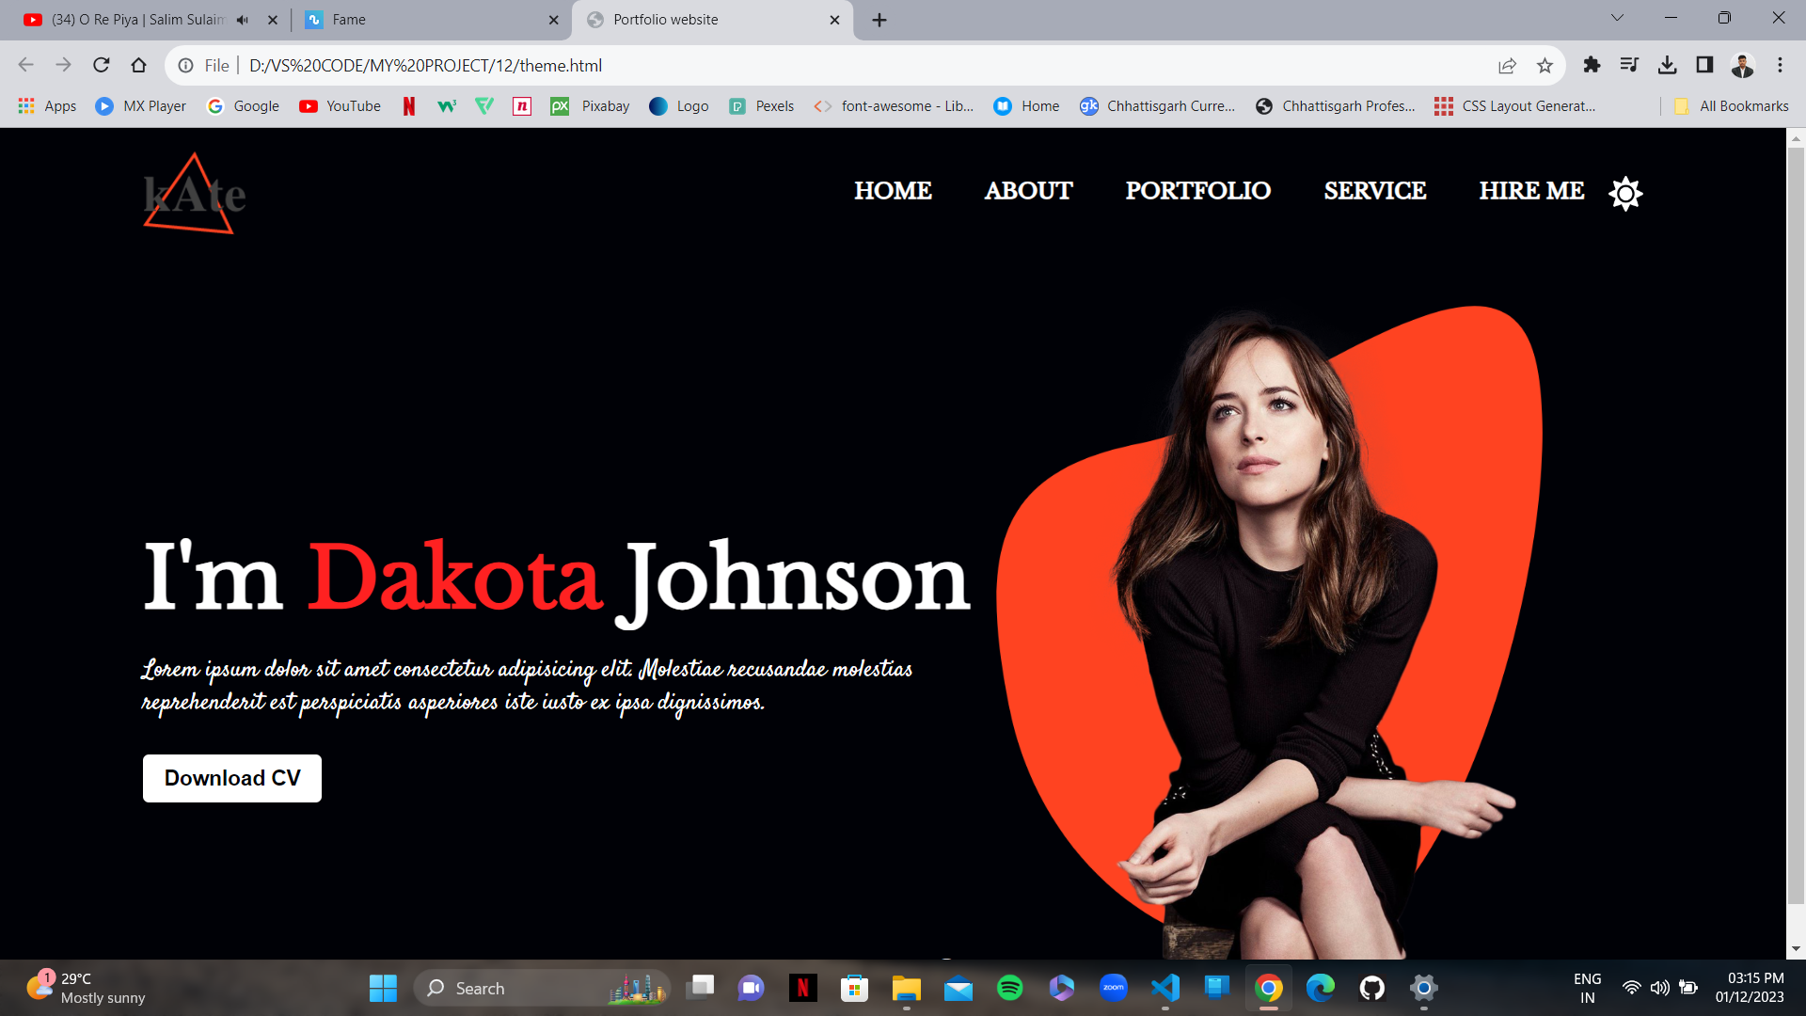View site information icon in address bar
Screen dimensions: 1806x1016
[x=186, y=66]
